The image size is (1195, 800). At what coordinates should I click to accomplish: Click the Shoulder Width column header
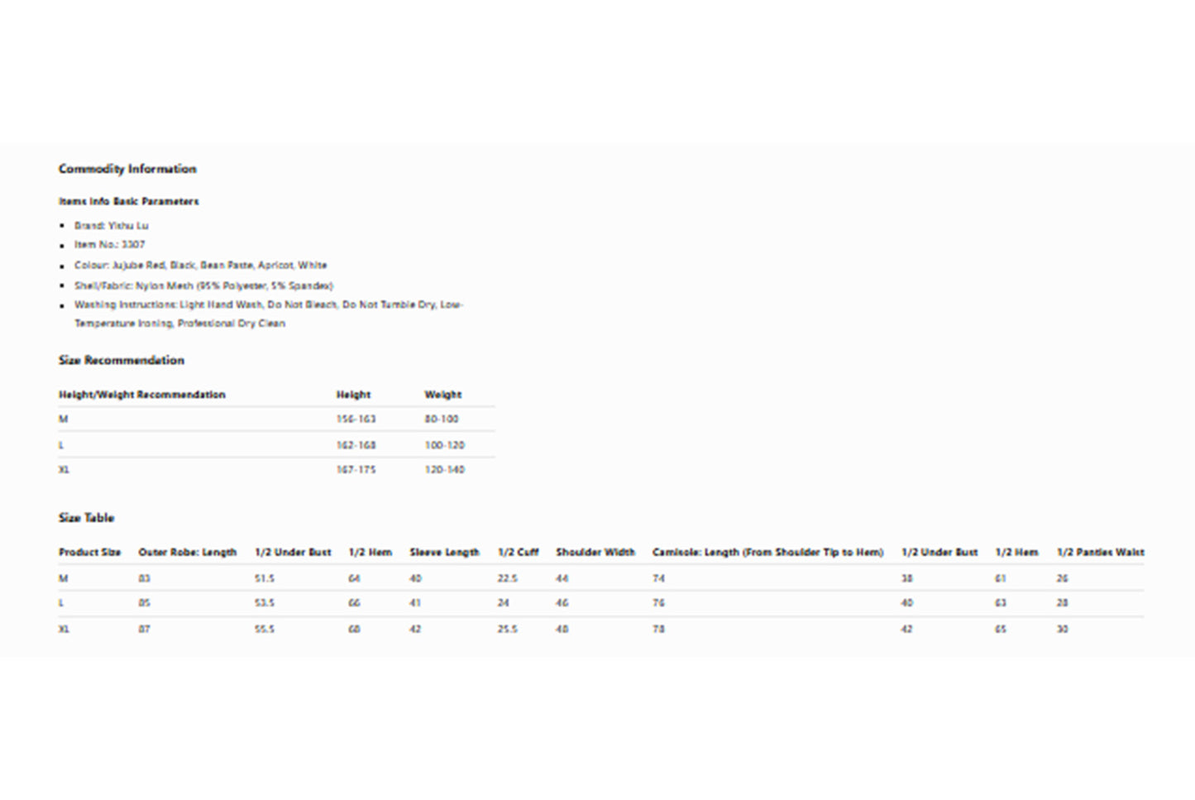(x=595, y=552)
